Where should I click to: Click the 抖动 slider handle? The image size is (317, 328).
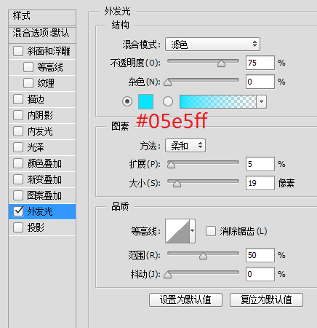(168, 275)
